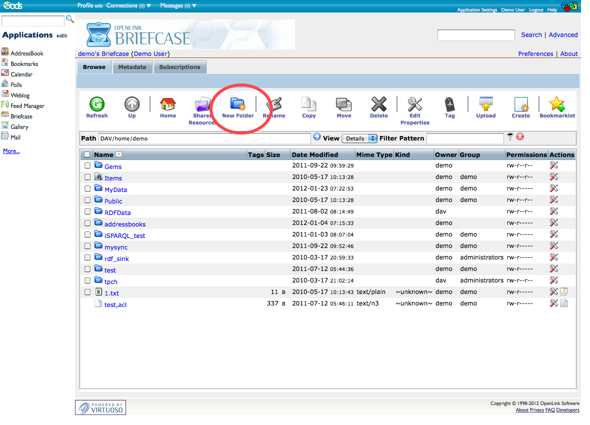
Task: Select the checkbox for 1.txt file
Action: [87, 292]
